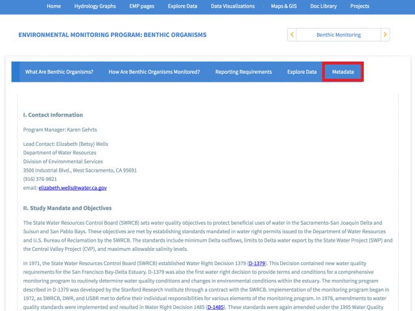Open the D-1379 decision link
415x311 pixels.
[257, 264]
